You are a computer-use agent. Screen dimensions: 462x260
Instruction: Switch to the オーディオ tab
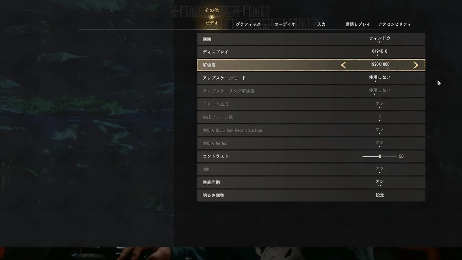coord(285,24)
